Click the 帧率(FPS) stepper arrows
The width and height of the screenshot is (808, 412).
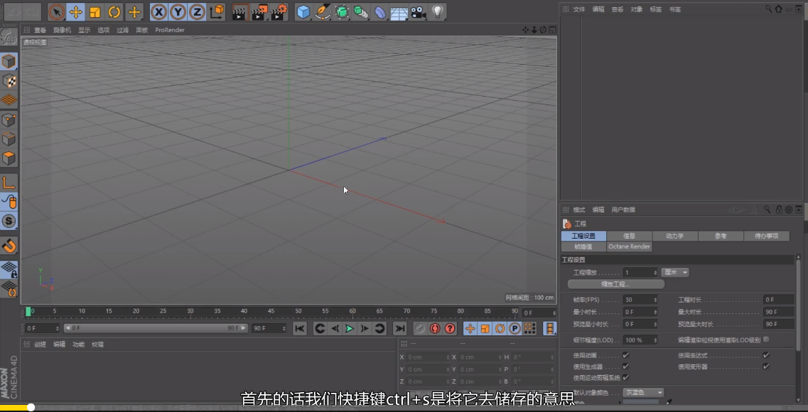click(x=655, y=300)
